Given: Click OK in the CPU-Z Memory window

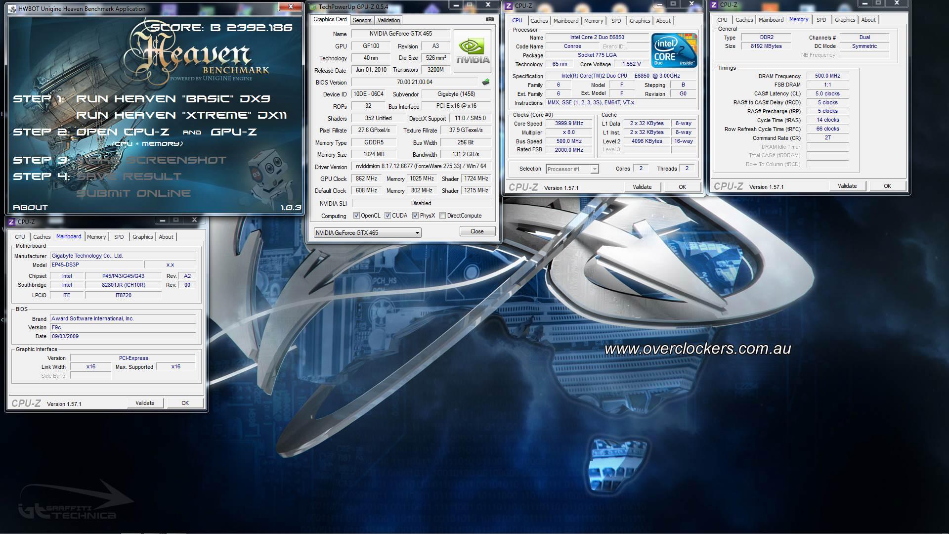Looking at the screenshot, I should (x=887, y=186).
